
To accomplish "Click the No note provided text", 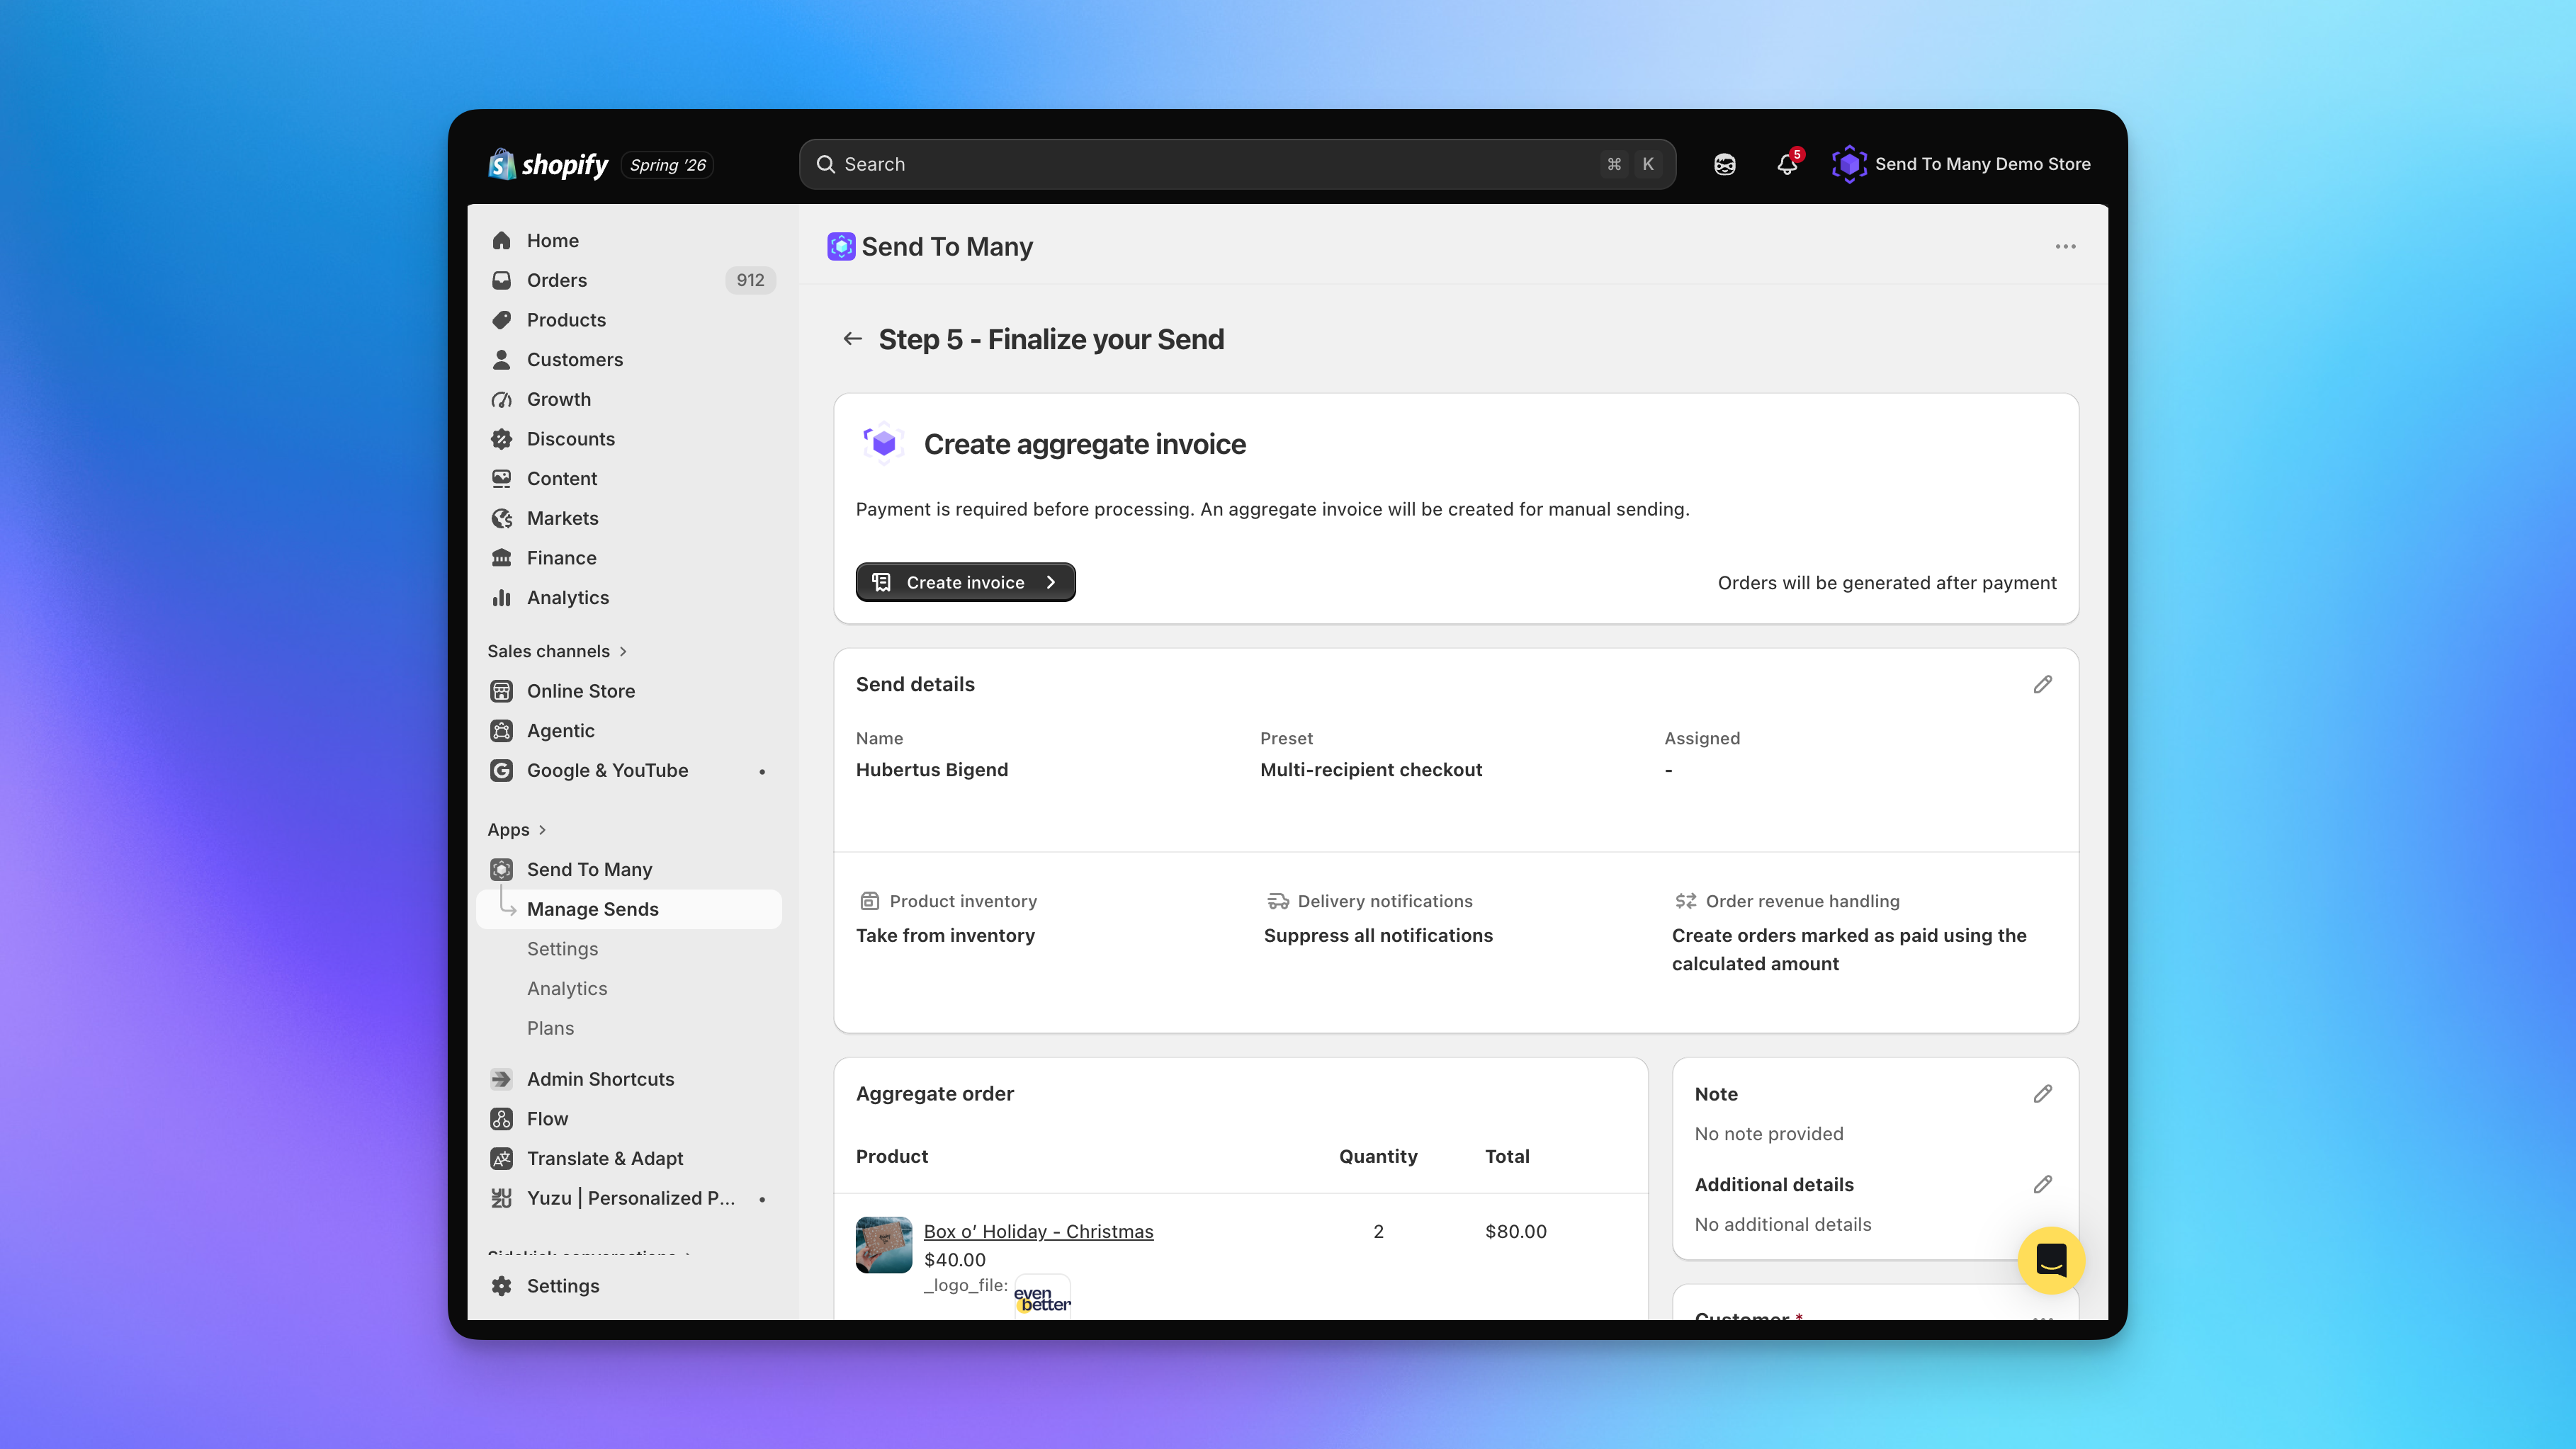I will click(x=1769, y=1135).
